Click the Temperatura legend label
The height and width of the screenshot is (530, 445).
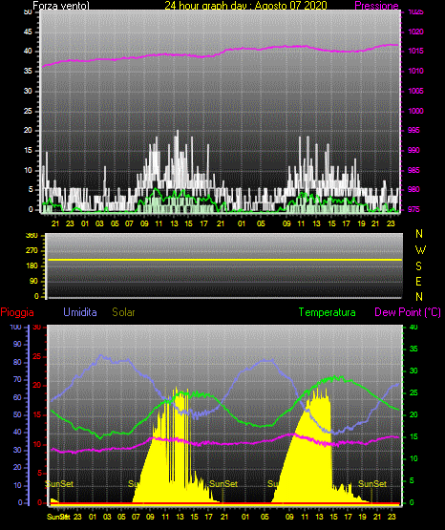(328, 312)
